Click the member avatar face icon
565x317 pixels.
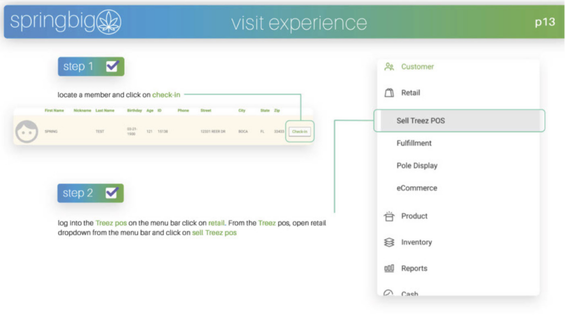click(x=26, y=131)
